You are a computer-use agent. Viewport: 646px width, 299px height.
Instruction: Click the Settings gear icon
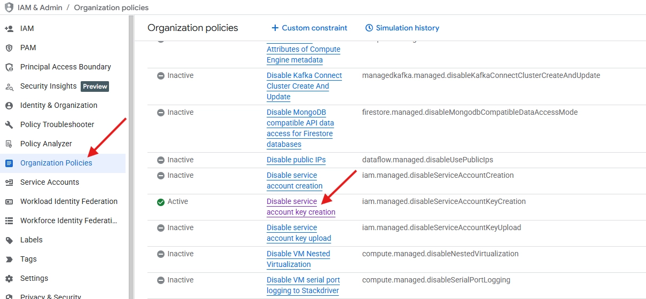coord(9,278)
